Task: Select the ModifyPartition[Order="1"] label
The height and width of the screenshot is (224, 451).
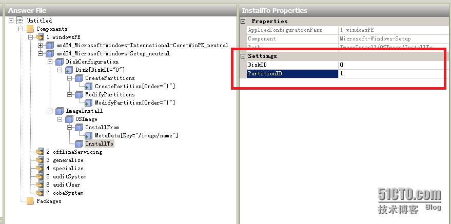Action: coord(135,103)
